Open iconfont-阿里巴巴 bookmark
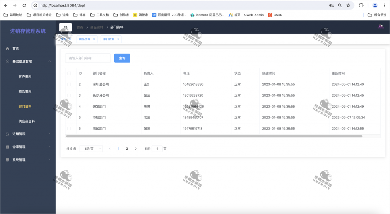390x214 pixels. click(x=207, y=15)
